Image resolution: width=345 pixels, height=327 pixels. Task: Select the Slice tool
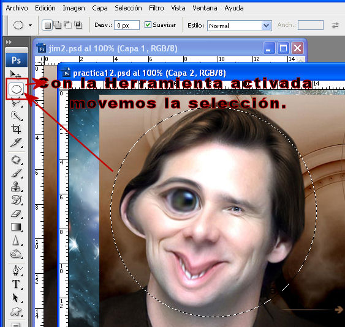point(17,142)
